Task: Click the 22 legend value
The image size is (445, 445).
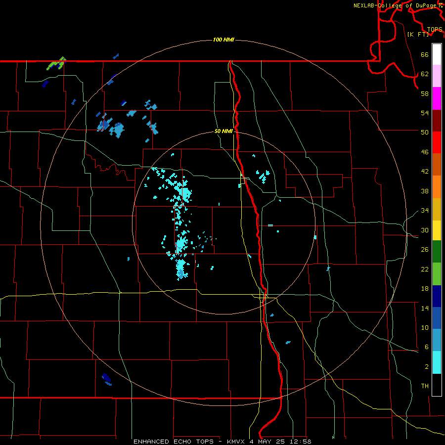Action: tap(425, 269)
